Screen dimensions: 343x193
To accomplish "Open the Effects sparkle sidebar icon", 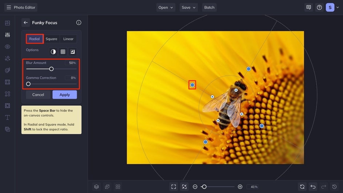I will pyautogui.click(x=7, y=59).
